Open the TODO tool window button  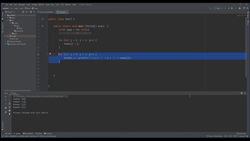8,134
